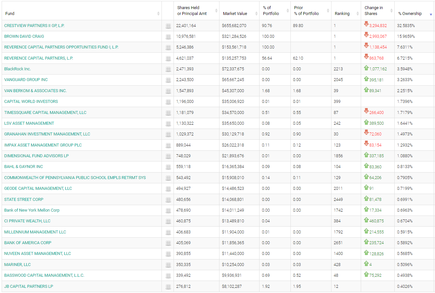Click grid icon in BAHL & GAYNOR INC row
This screenshot has width=435, height=293.
(x=168, y=167)
